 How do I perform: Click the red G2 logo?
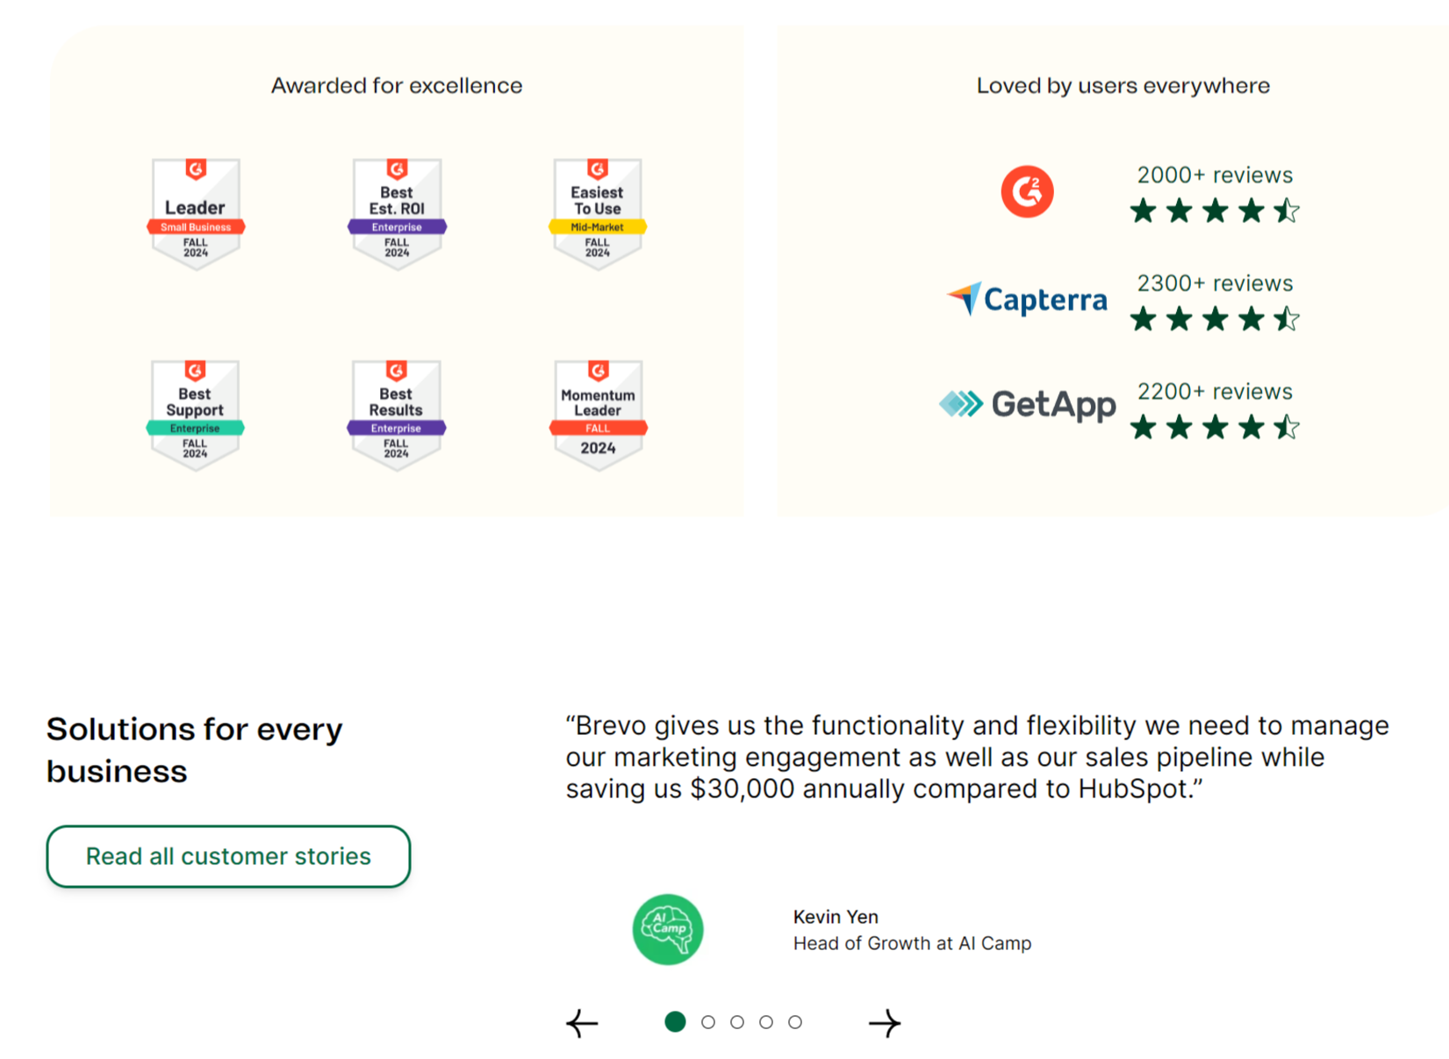point(1027,191)
